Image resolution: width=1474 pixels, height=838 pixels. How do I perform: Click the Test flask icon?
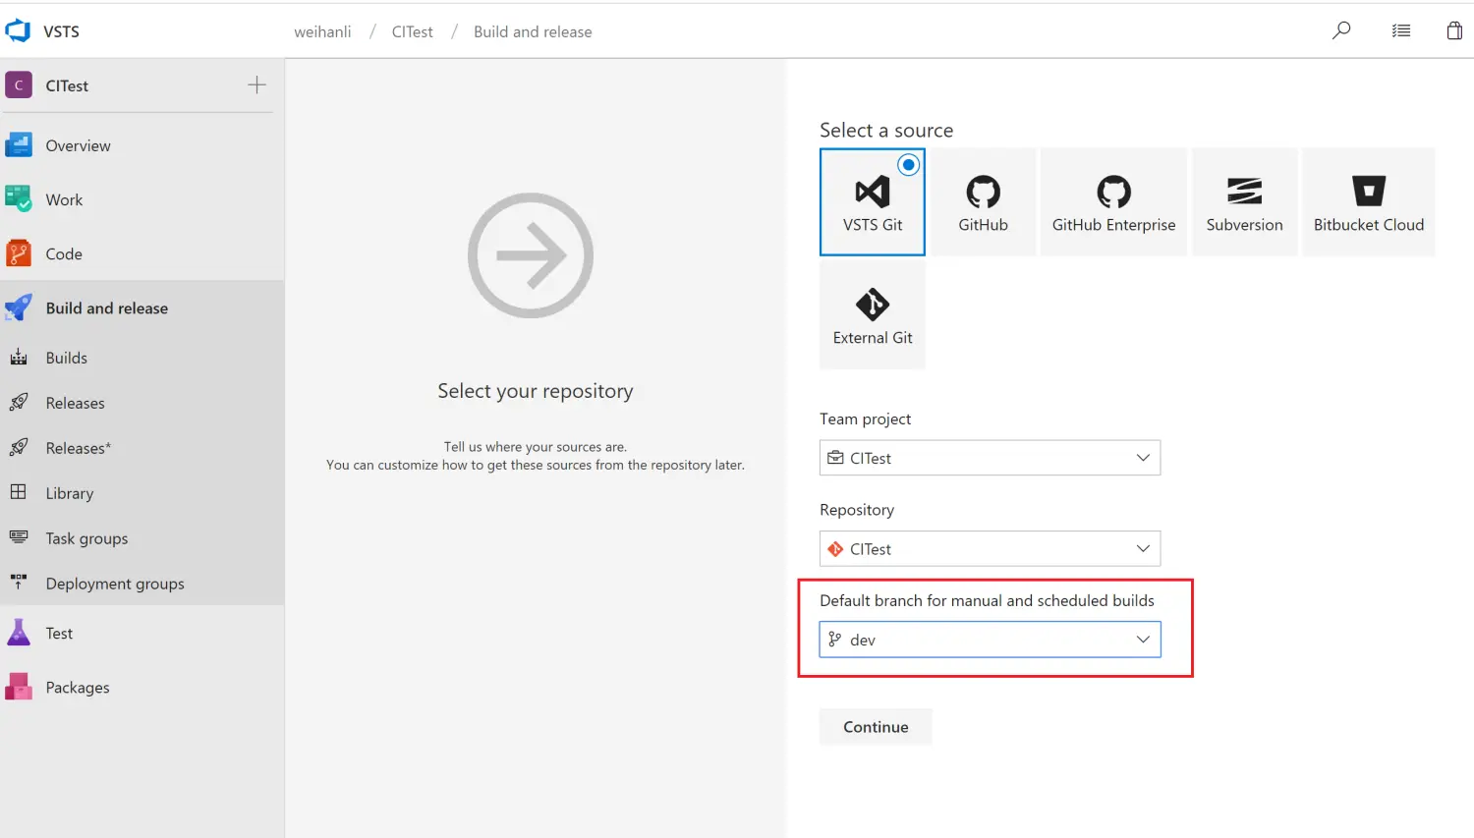point(19,633)
